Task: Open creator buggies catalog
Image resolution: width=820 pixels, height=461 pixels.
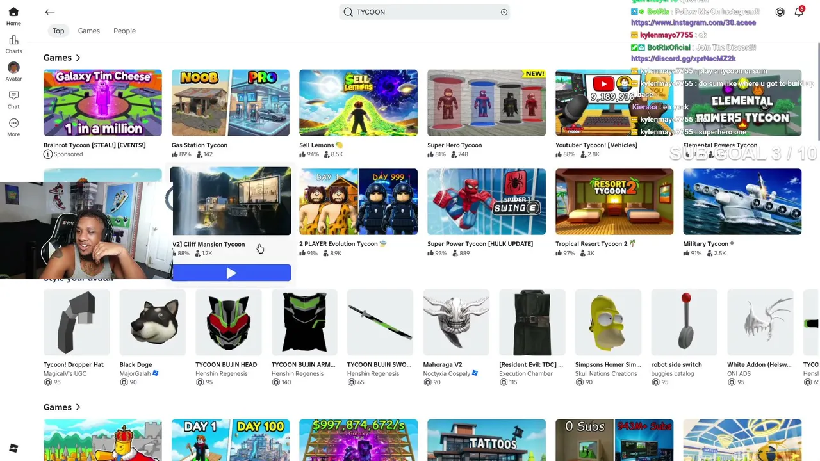Action: [672, 374]
